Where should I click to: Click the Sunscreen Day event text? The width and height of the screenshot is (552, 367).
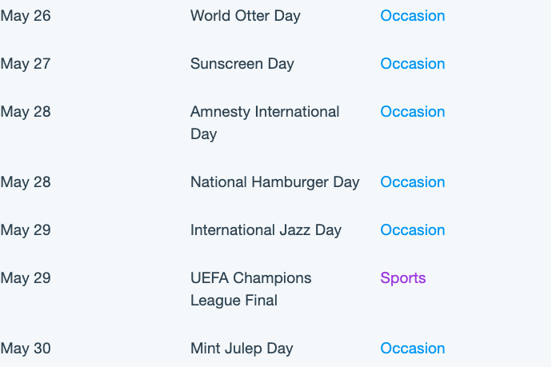(242, 64)
